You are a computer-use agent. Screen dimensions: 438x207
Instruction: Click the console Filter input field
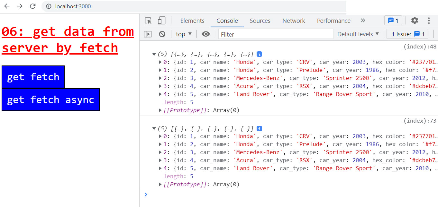click(x=275, y=34)
